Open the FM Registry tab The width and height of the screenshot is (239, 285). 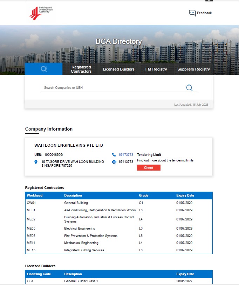tap(156, 69)
